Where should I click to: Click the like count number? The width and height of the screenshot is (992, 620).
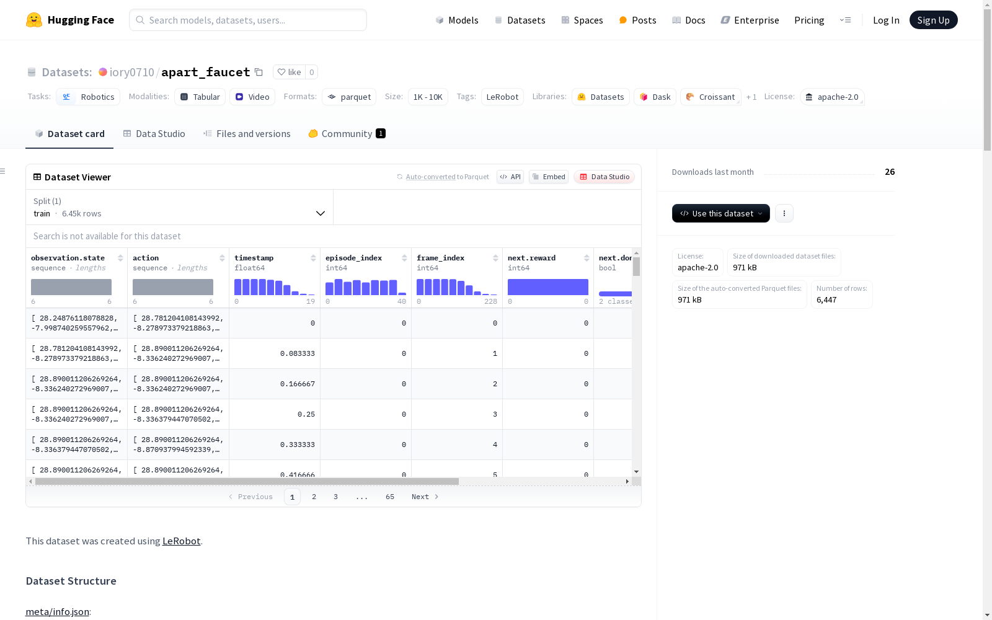click(x=312, y=72)
